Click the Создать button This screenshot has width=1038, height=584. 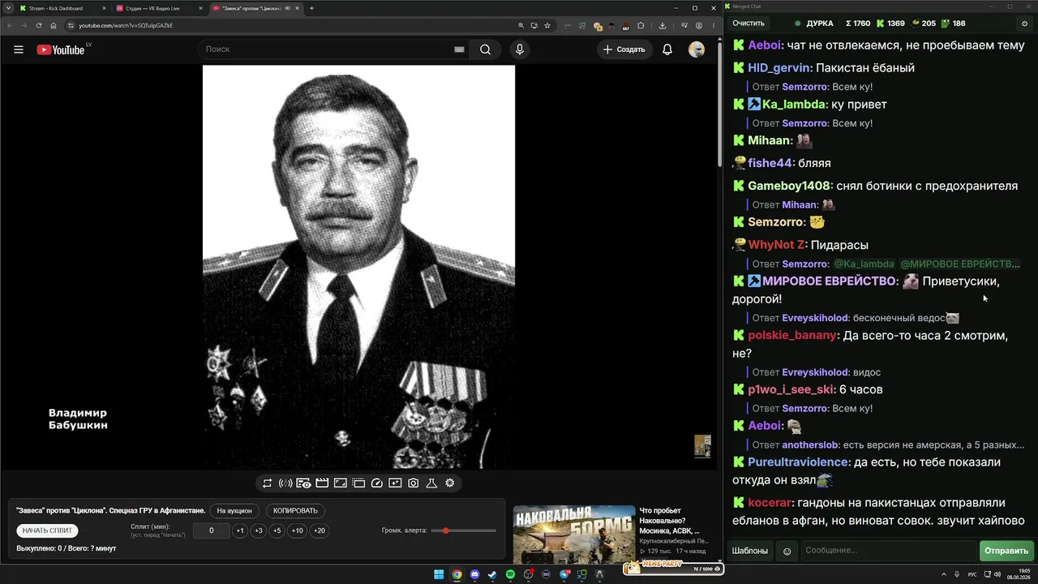pos(624,49)
